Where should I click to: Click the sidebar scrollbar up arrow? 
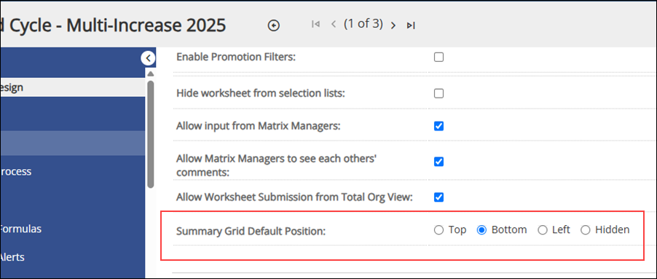(151, 74)
